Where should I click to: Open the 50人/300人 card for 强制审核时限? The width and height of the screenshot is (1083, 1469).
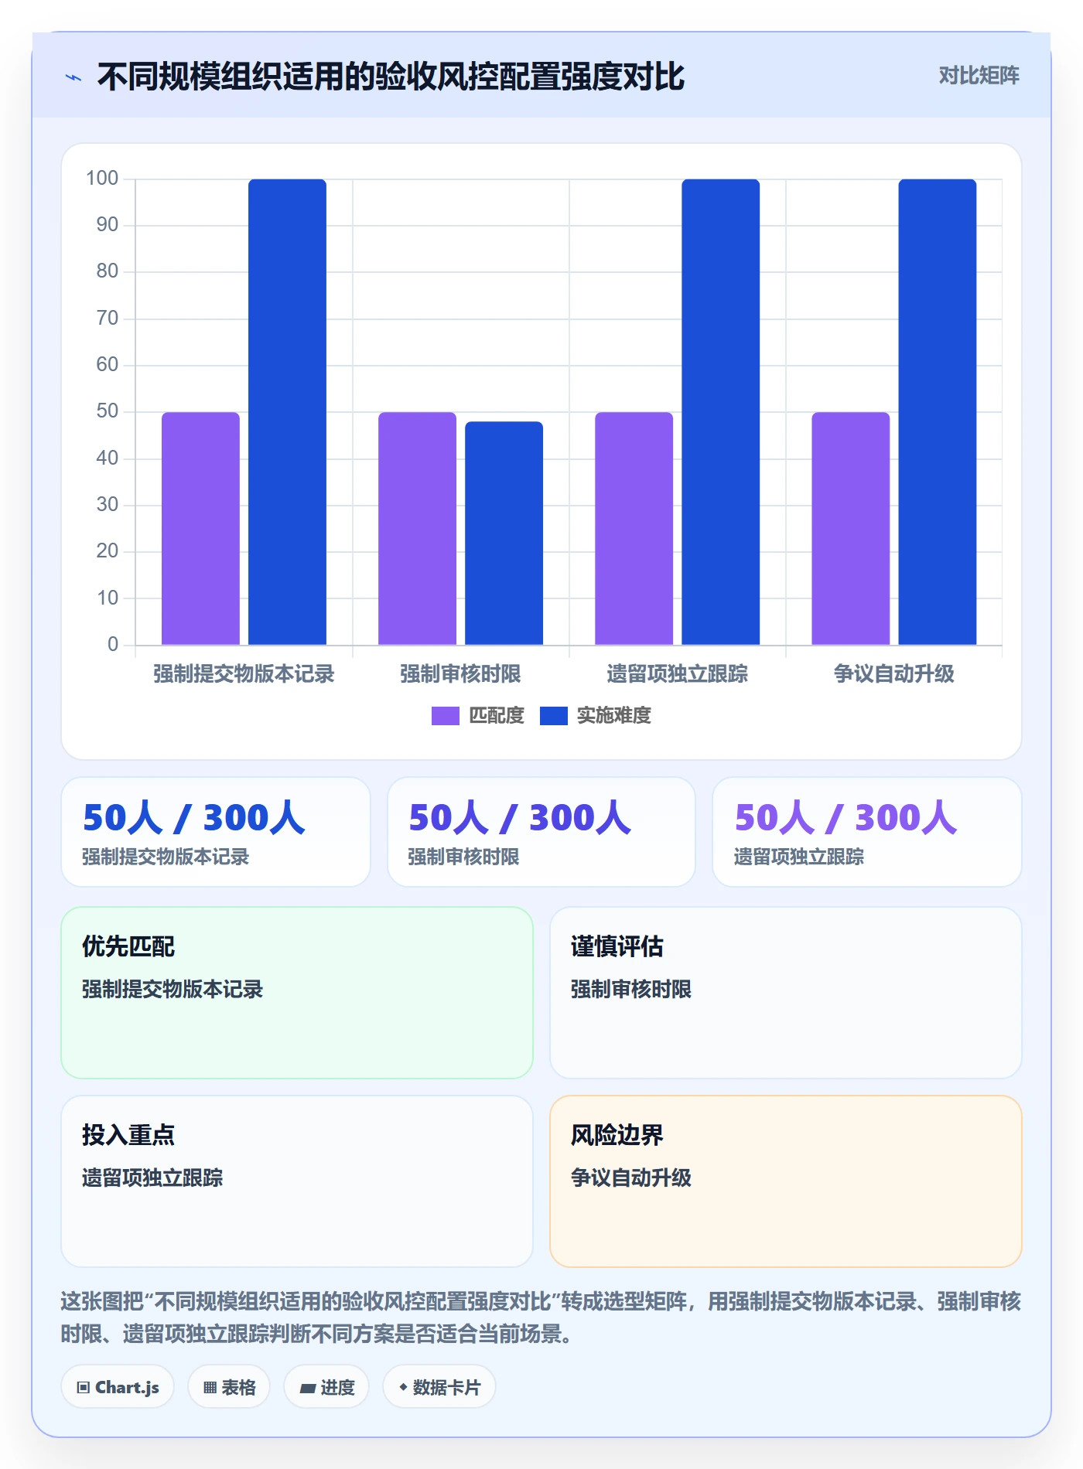pos(541,832)
